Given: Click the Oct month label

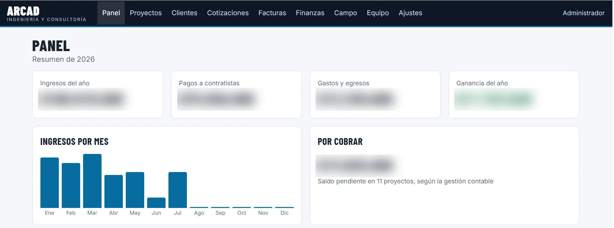Looking at the screenshot, I should [x=242, y=213].
